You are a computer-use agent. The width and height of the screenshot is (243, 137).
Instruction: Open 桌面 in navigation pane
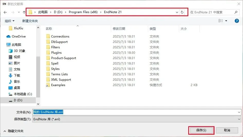tap(17, 88)
